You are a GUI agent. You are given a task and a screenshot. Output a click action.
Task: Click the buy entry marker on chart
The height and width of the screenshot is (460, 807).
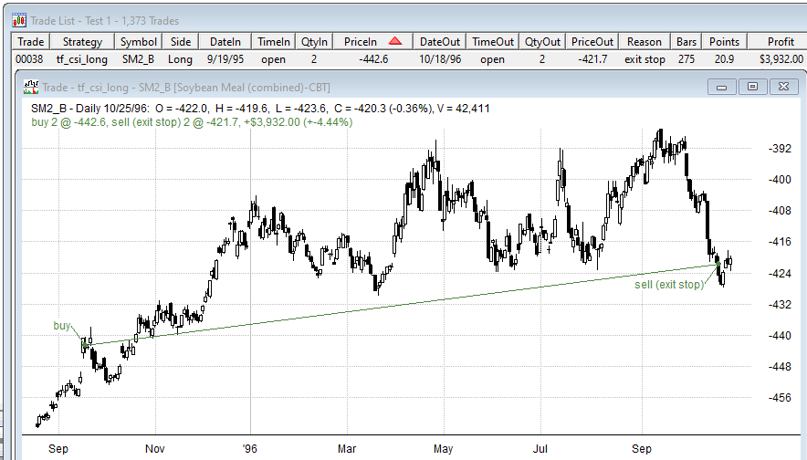click(85, 344)
